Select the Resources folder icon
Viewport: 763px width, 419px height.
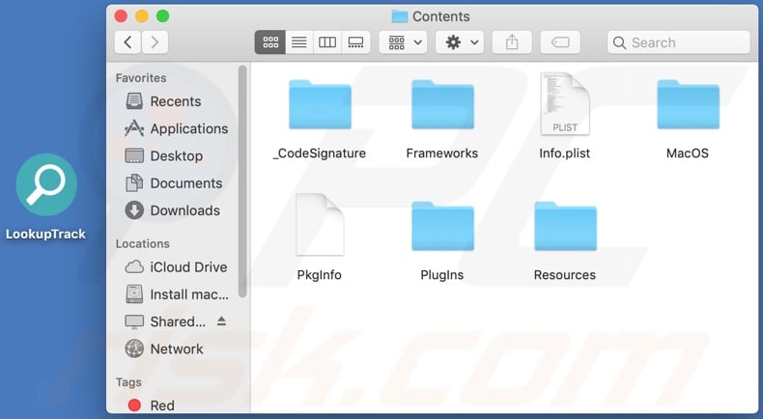(565, 226)
